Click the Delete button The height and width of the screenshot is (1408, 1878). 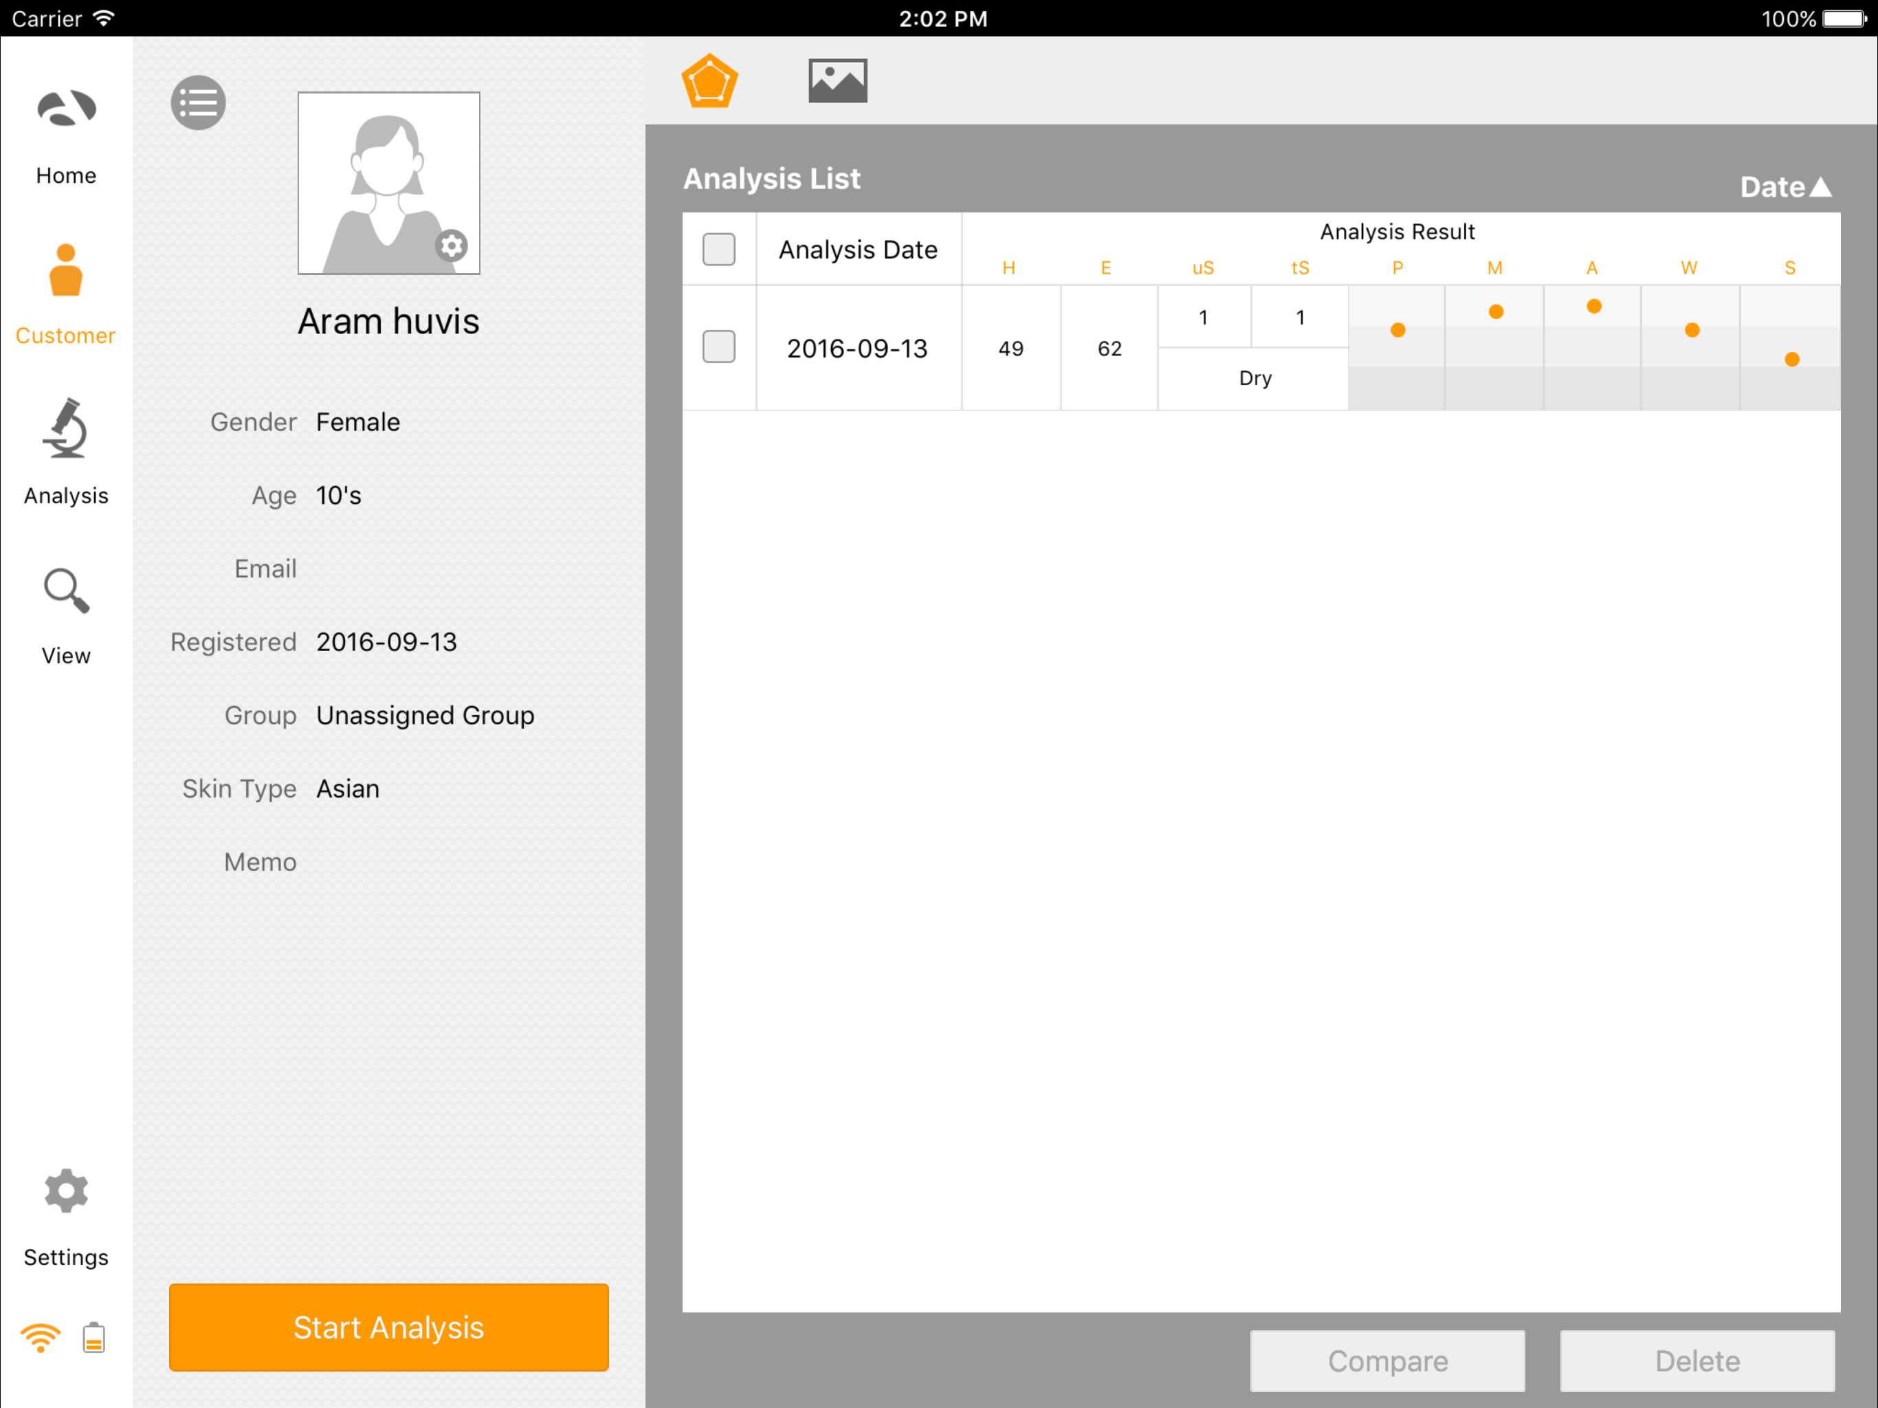[x=1697, y=1361]
